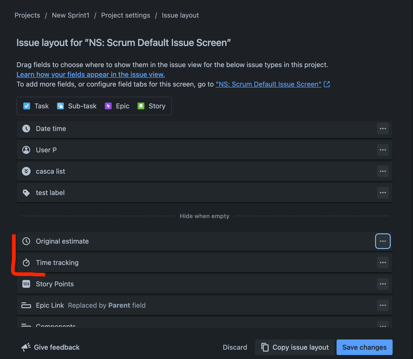Open more options for Date time field
Viewport: 413px width, 359px height.
383,129
